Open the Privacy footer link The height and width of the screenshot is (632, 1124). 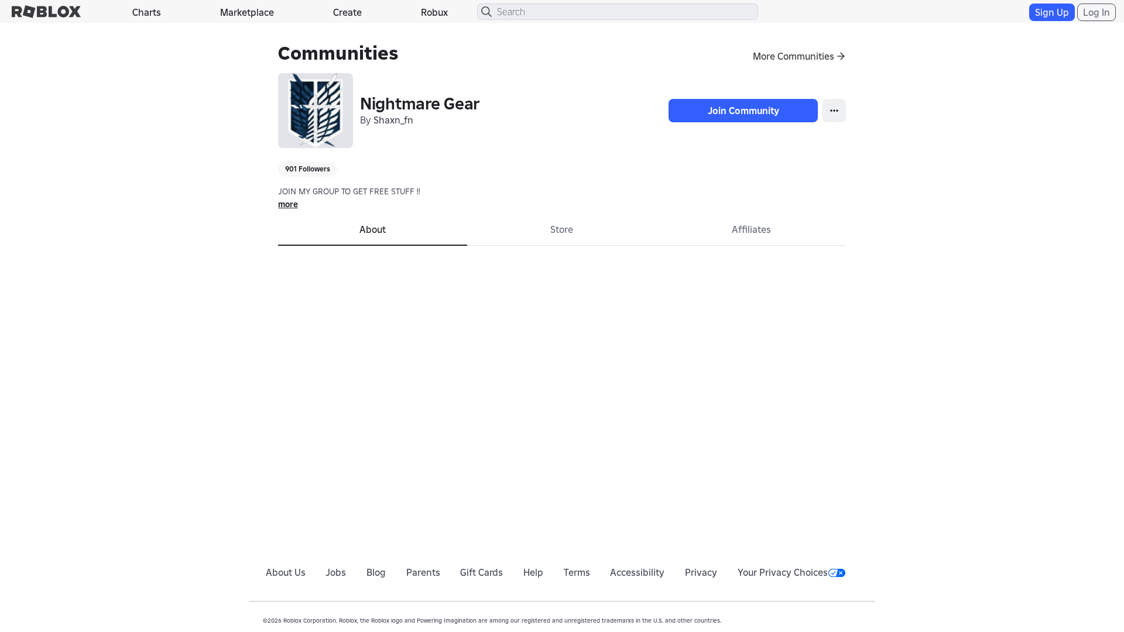click(701, 572)
